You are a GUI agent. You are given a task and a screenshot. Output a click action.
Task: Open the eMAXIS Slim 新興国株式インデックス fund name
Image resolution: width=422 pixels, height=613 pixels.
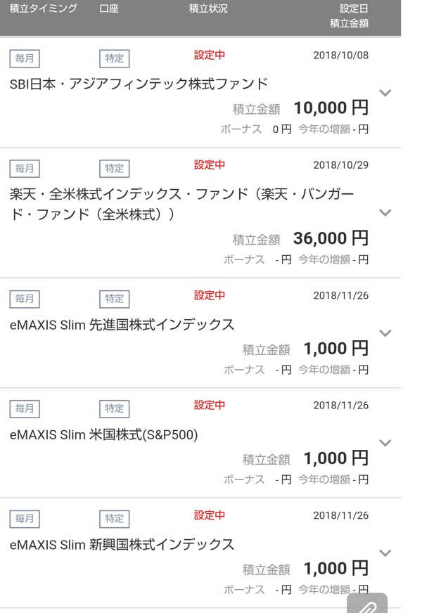click(122, 545)
